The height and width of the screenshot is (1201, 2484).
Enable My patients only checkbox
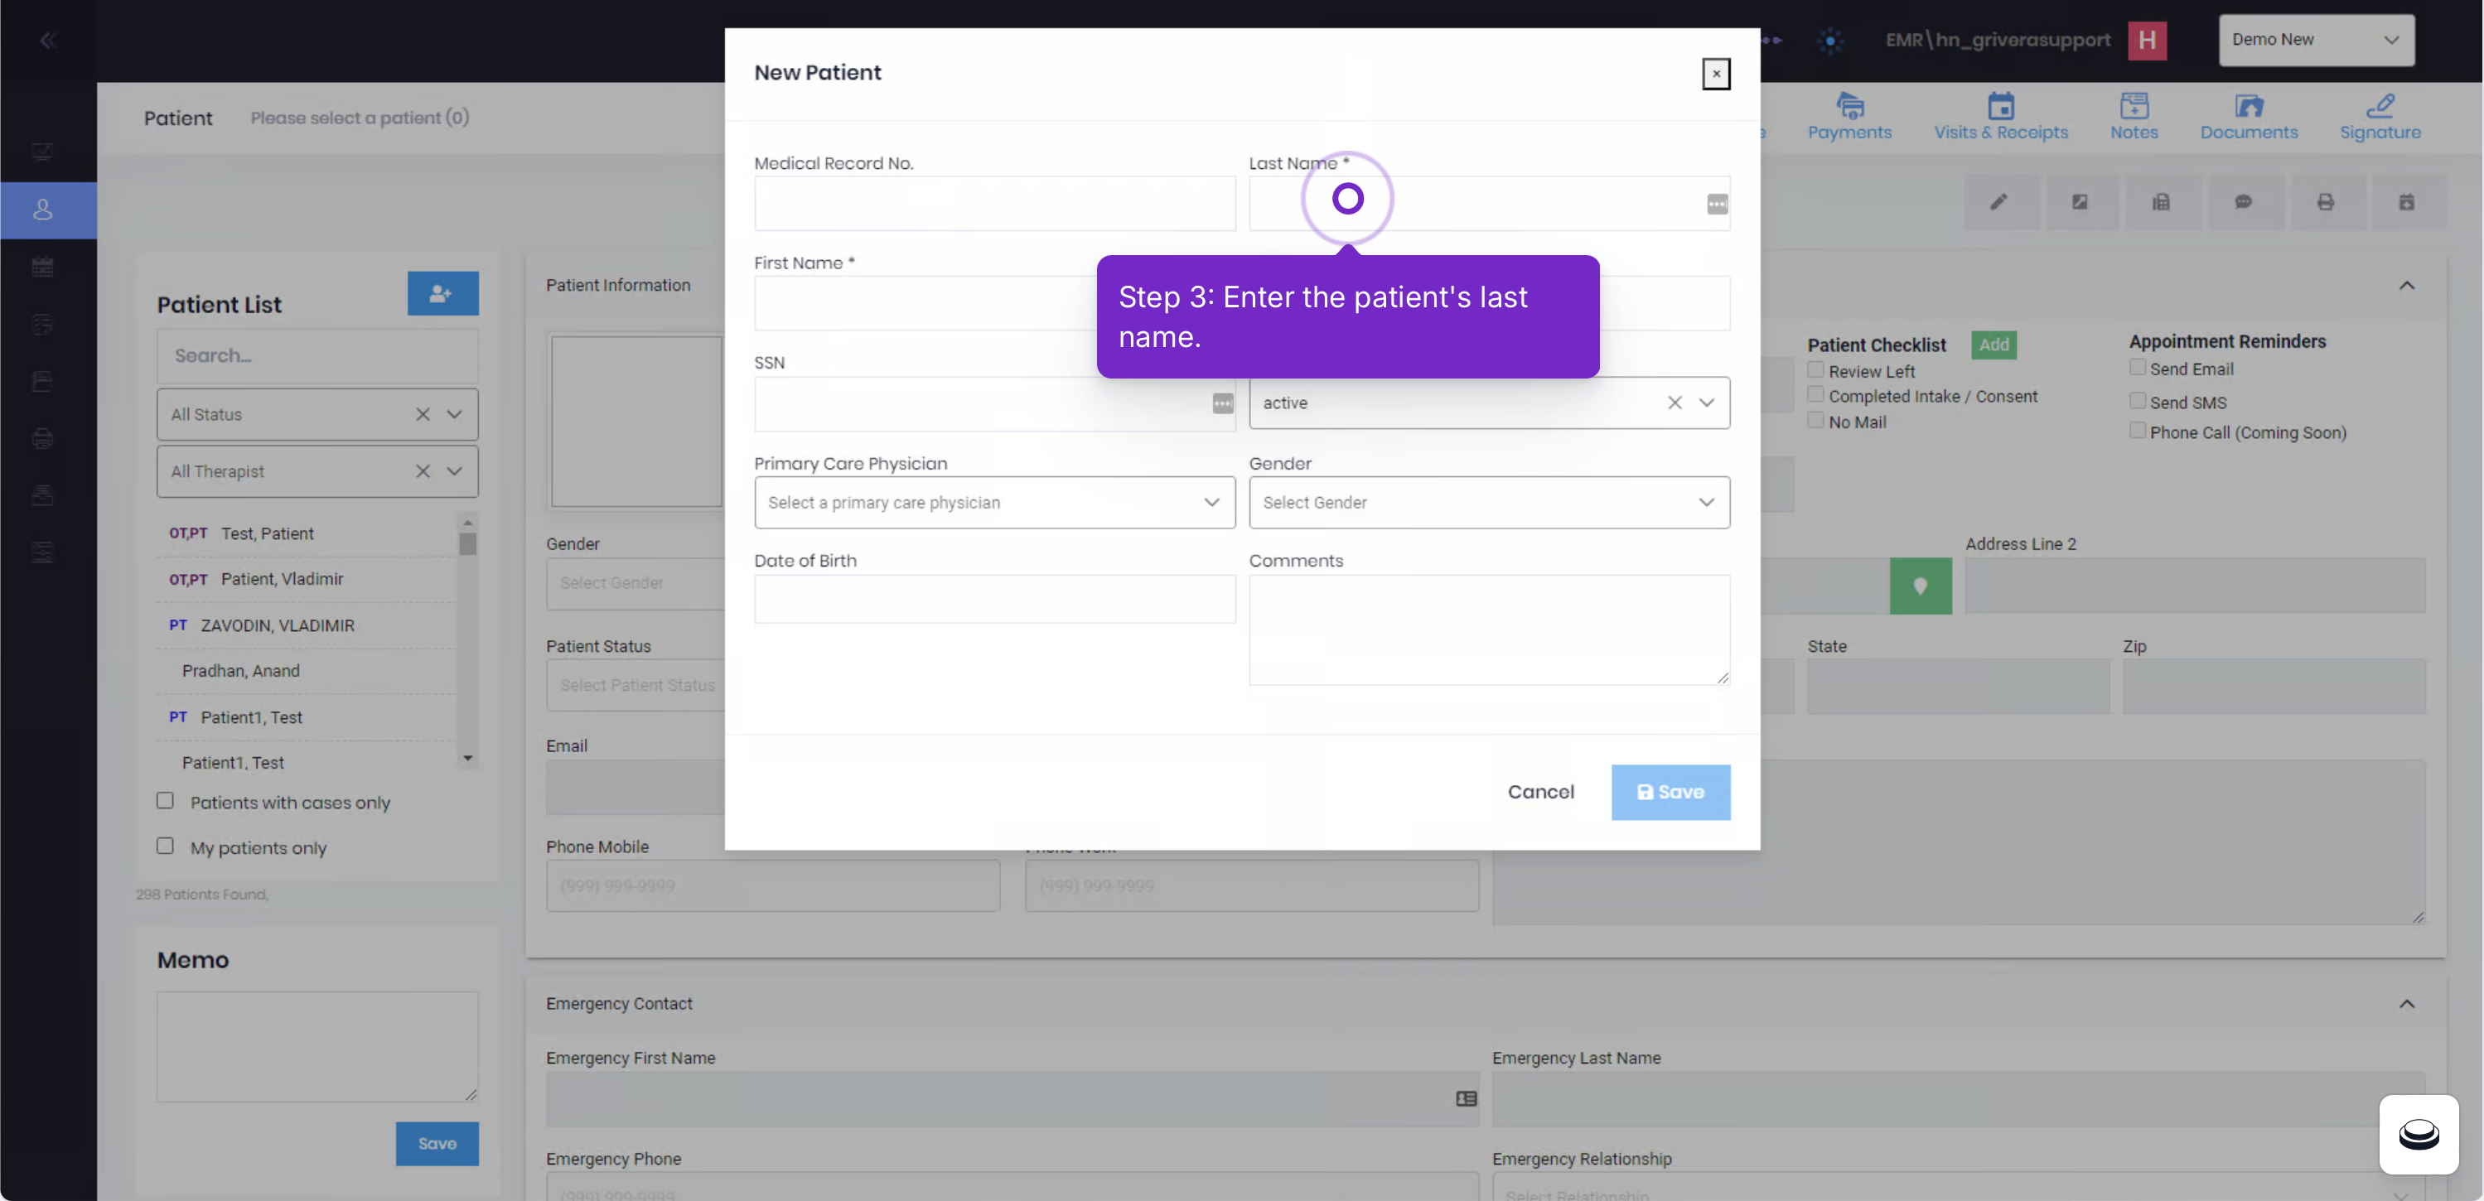165,846
